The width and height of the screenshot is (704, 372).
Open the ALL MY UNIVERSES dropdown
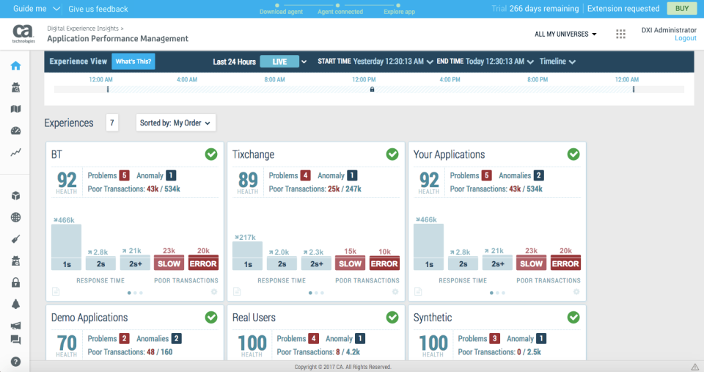(x=565, y=34)
